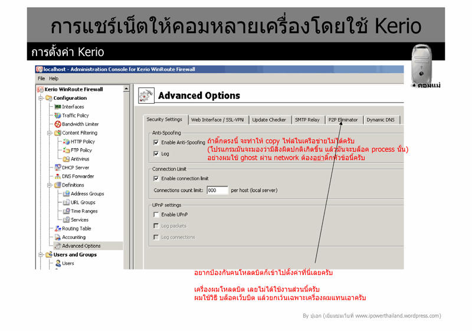Toggle Enable connection limit checkbox
Image resolution: width=472 pixels, height=331 pixels.
[156, 178]
